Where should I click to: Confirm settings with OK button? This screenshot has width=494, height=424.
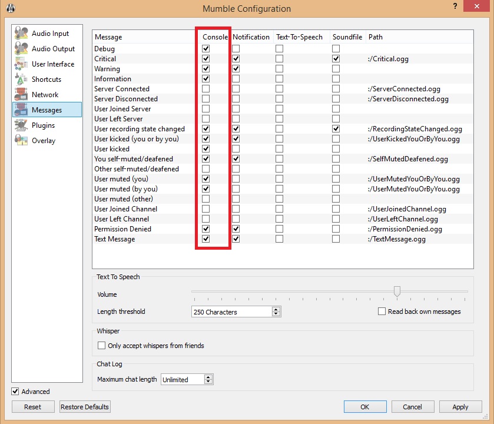tap(365, 407)
